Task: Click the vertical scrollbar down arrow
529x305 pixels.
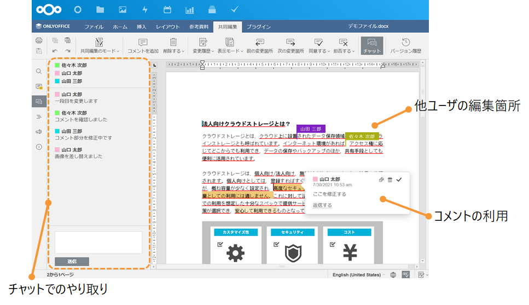Action: click(422, 261)
